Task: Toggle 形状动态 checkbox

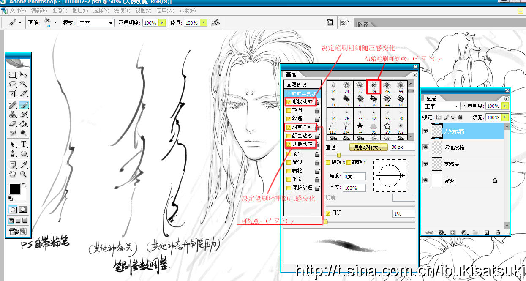Action: point(289,102)
